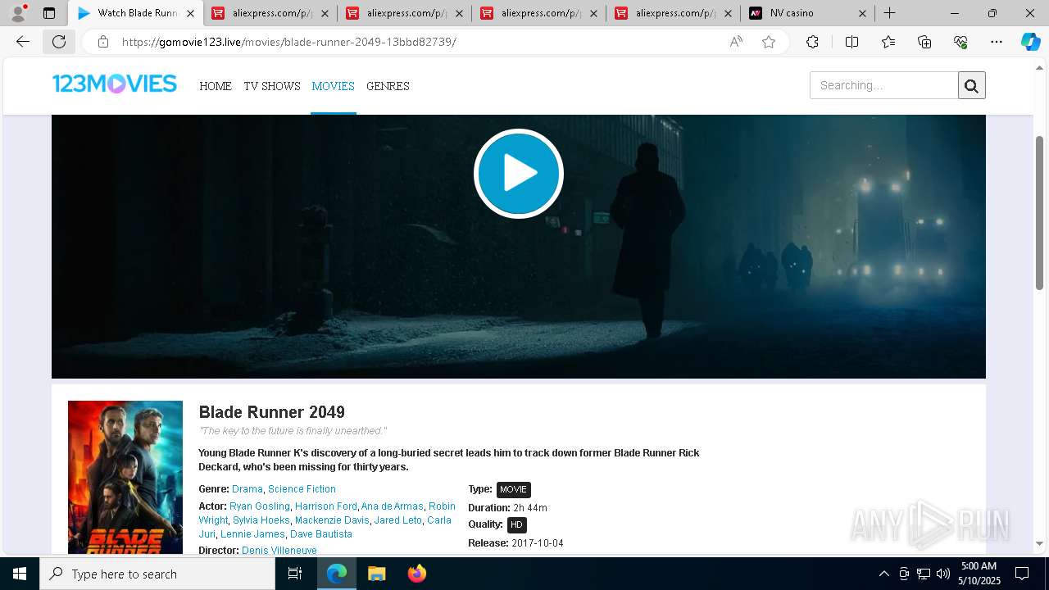Launch Firefox from the taskbar
The image size is (1049, 590).
(x=417, y=574)
